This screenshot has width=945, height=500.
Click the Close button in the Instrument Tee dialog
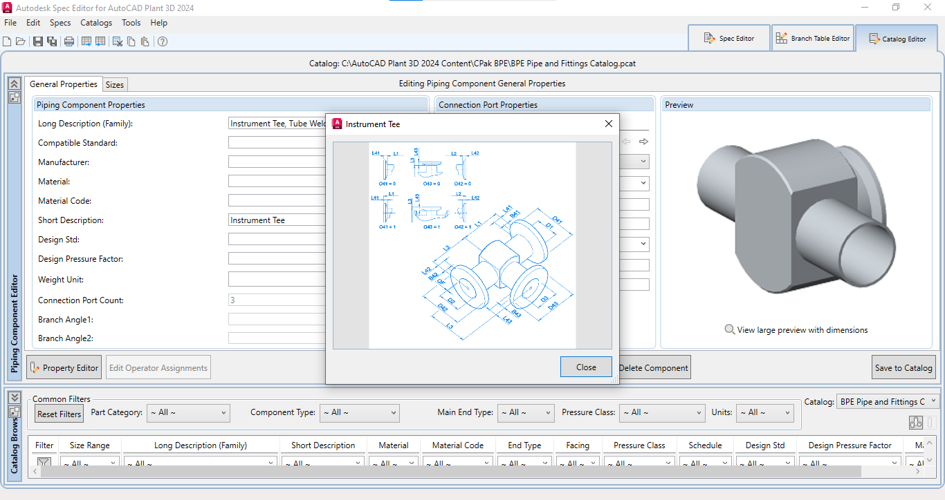(586, 367)
